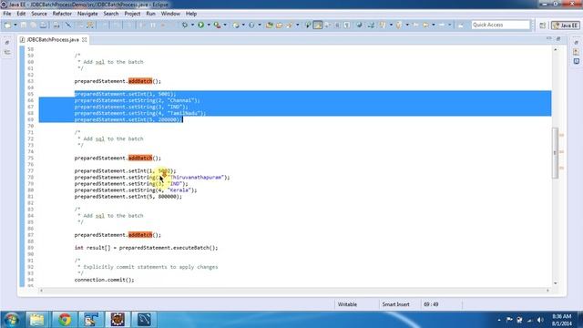Click the vertical scrollbar thumb

[555, 153]
